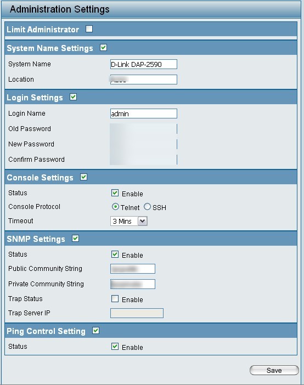Uncheck the Ping Control Status Enable checkbox

point(115,347)
